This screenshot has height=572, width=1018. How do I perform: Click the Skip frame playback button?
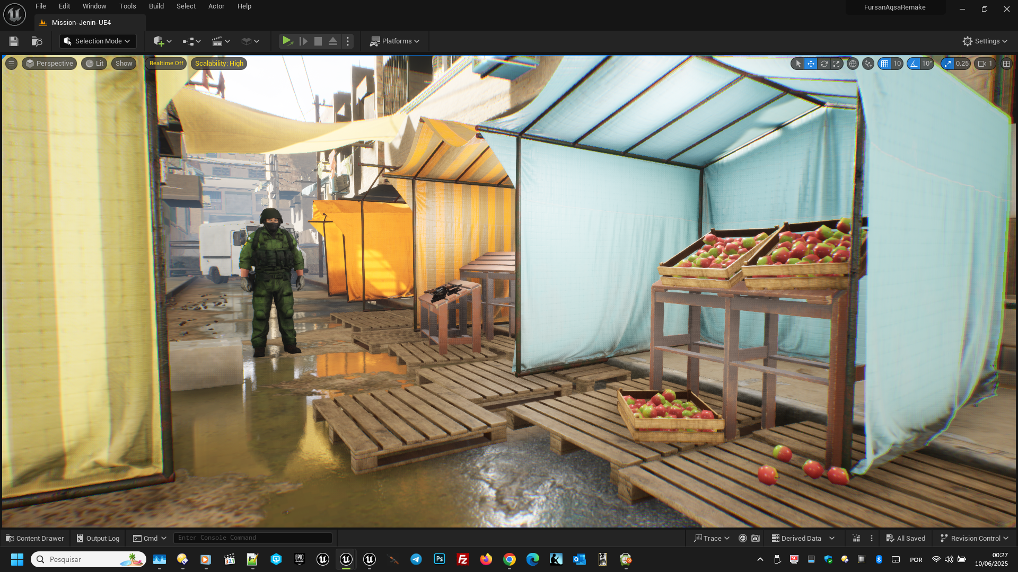tap(303, 41)
